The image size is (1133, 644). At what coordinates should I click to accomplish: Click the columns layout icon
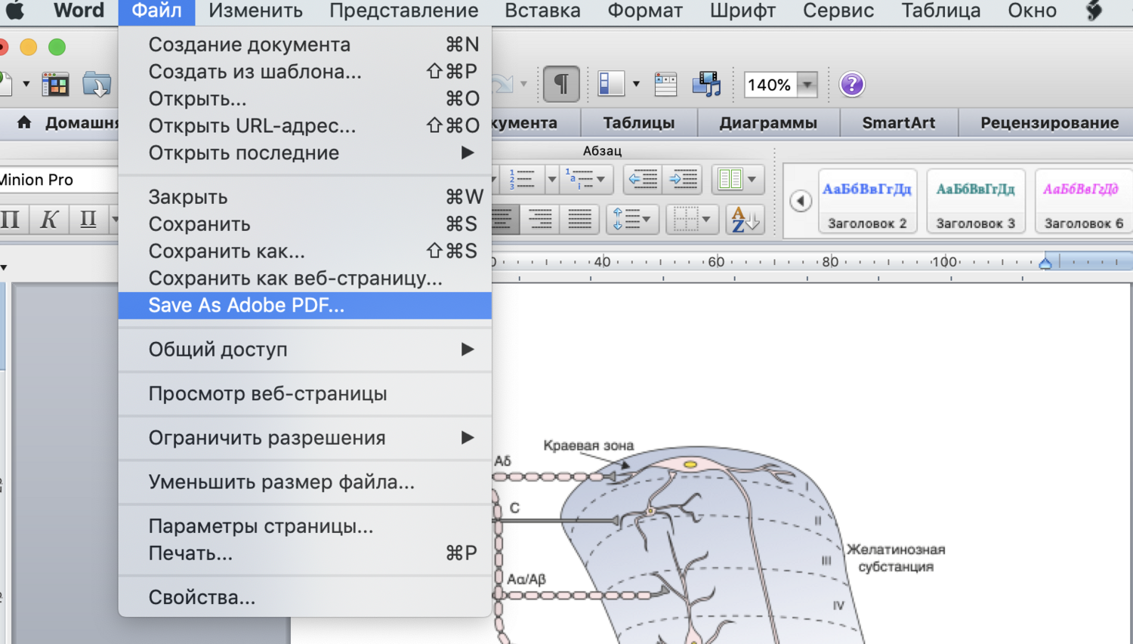tap(730, 179)
